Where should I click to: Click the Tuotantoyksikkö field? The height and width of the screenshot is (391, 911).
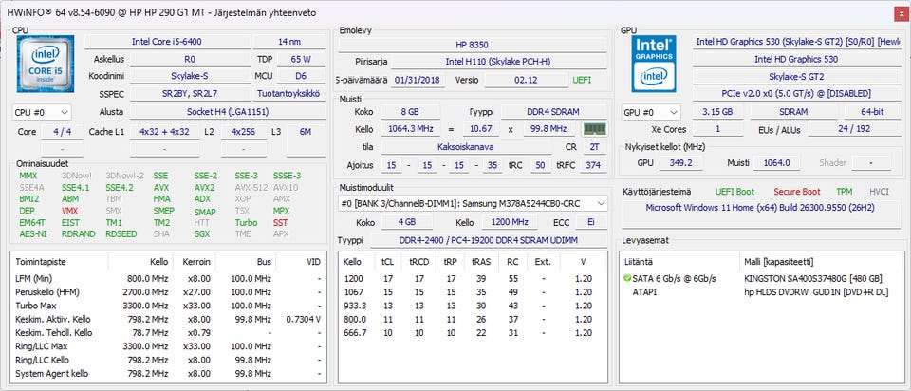pyautogui.click(x=288, y=94)
